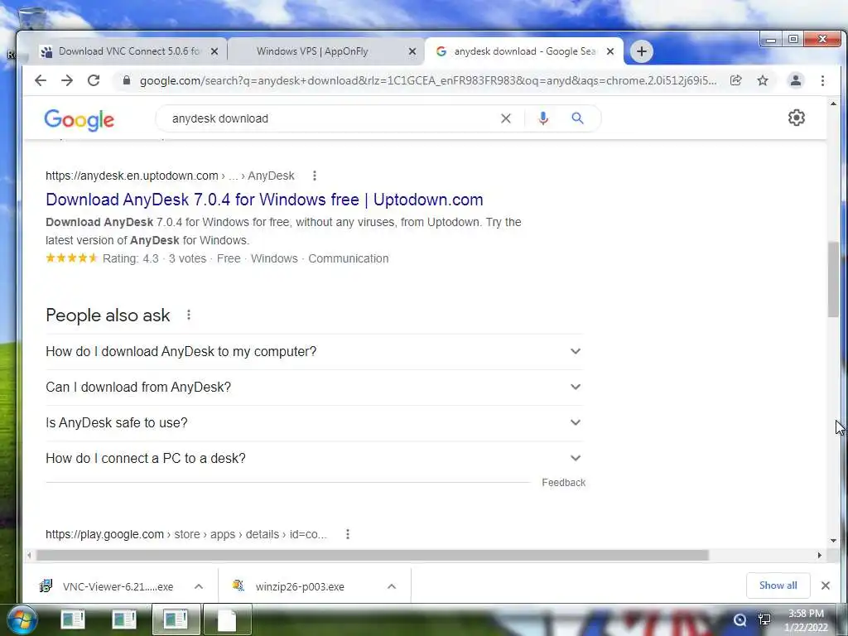Screen dimensions: 848x636
Task: Open options dots beside Uptodown result URL
Action: tap(314, 176)
